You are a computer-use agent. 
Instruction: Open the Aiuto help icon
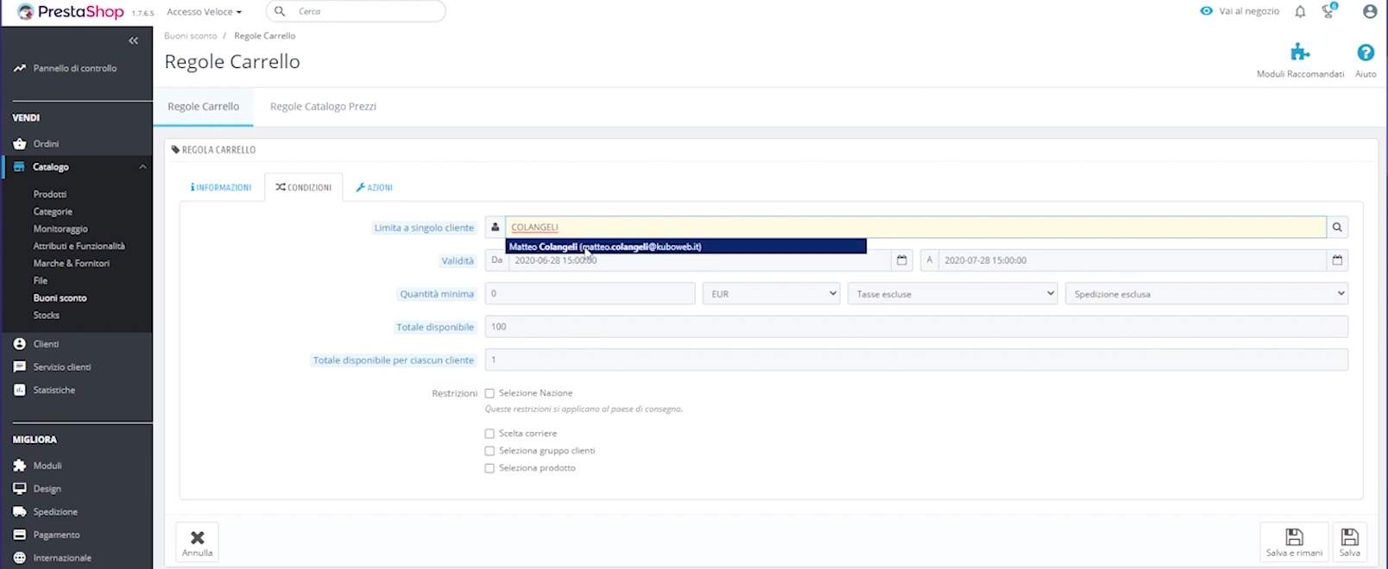click(x=1366, y=53)
